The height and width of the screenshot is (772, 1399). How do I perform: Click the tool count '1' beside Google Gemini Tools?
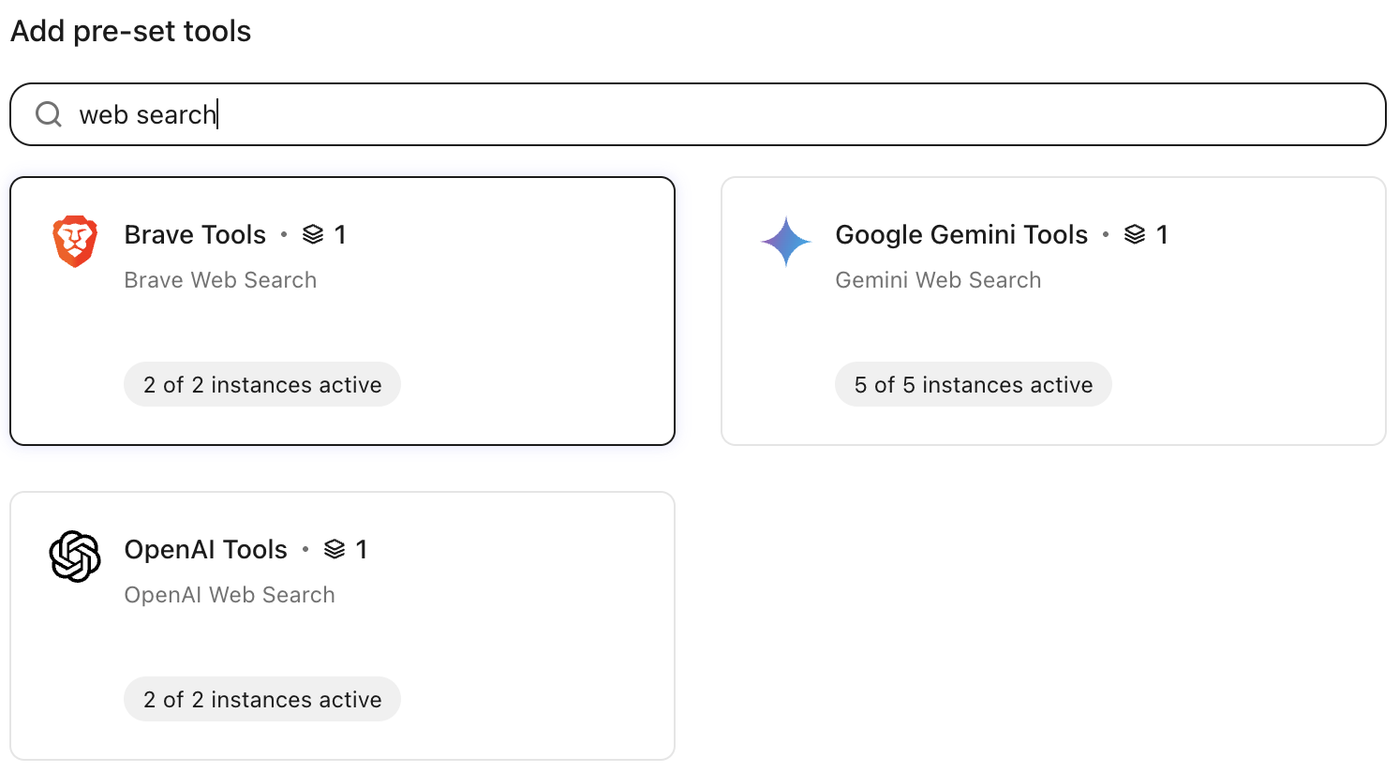click(1162, 234)
